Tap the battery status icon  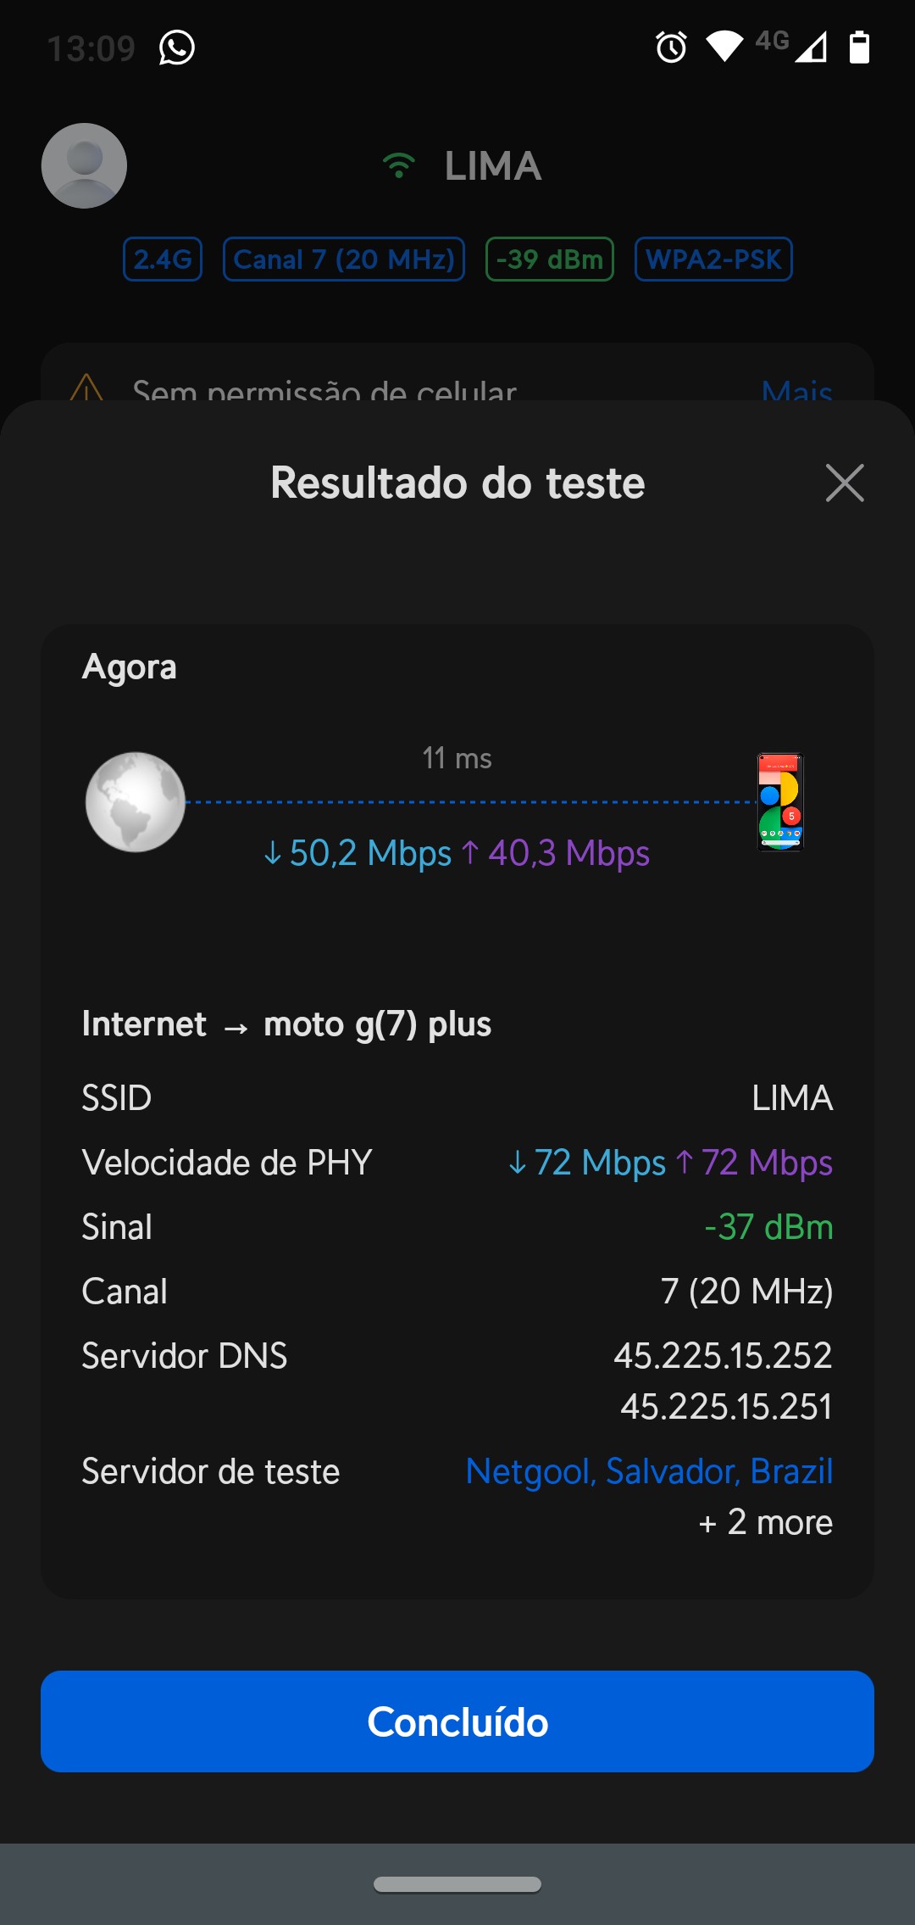pos(859,47)
